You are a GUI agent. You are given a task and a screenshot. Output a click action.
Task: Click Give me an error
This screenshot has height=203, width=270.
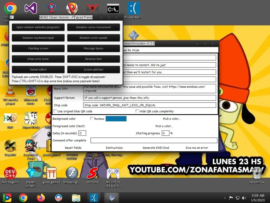[197, 148]
